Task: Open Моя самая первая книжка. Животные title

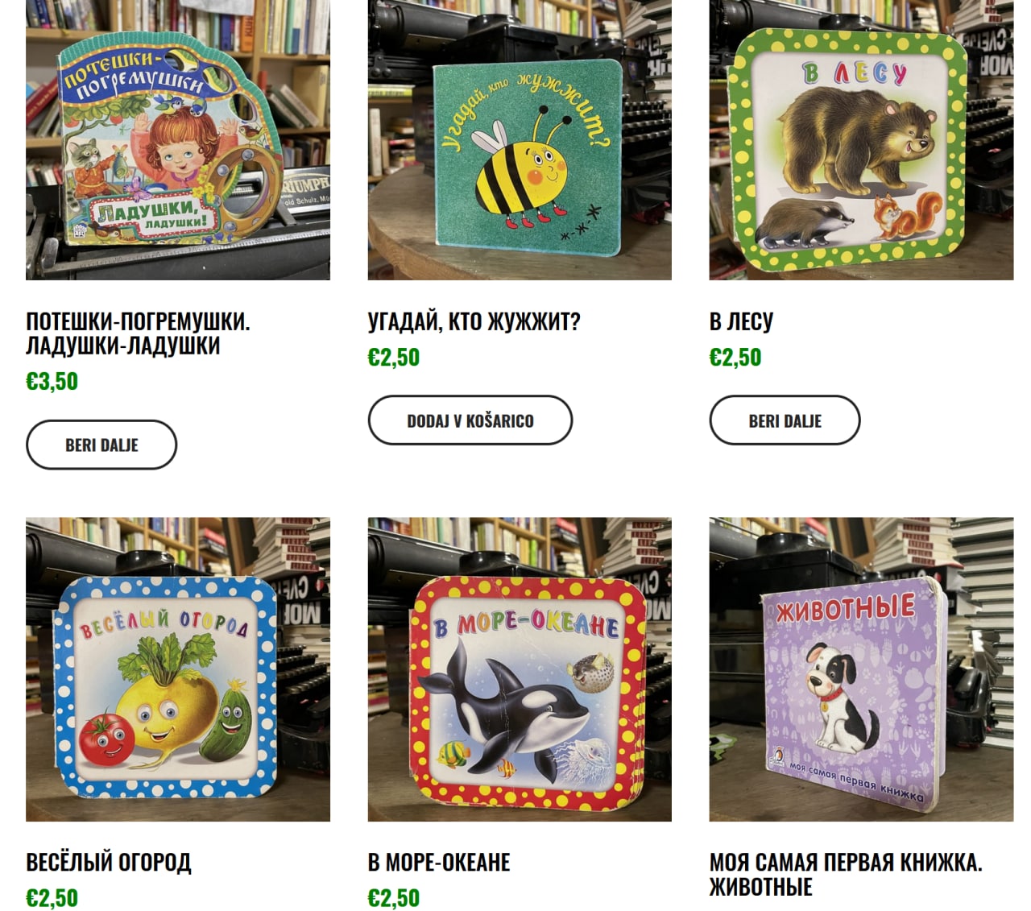Action: click(846, 874)
